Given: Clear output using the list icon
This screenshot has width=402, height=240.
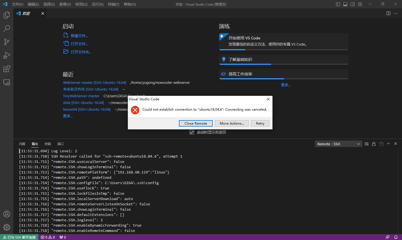Looking at the screenshot, I should pyautogui.click(x=367, y=144).
